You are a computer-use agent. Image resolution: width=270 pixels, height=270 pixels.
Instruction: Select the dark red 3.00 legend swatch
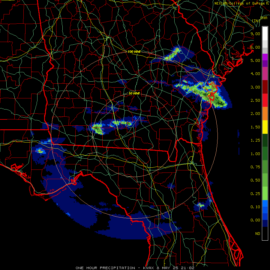click(x=265, y=87)
